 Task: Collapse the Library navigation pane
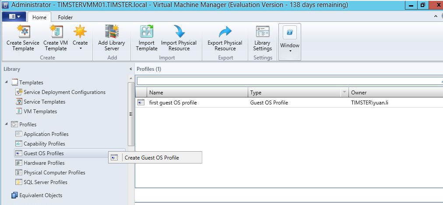click(x=130, y=69)
